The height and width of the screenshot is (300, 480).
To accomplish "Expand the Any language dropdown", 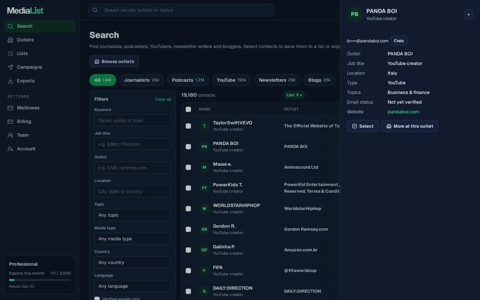I will 133,286.
